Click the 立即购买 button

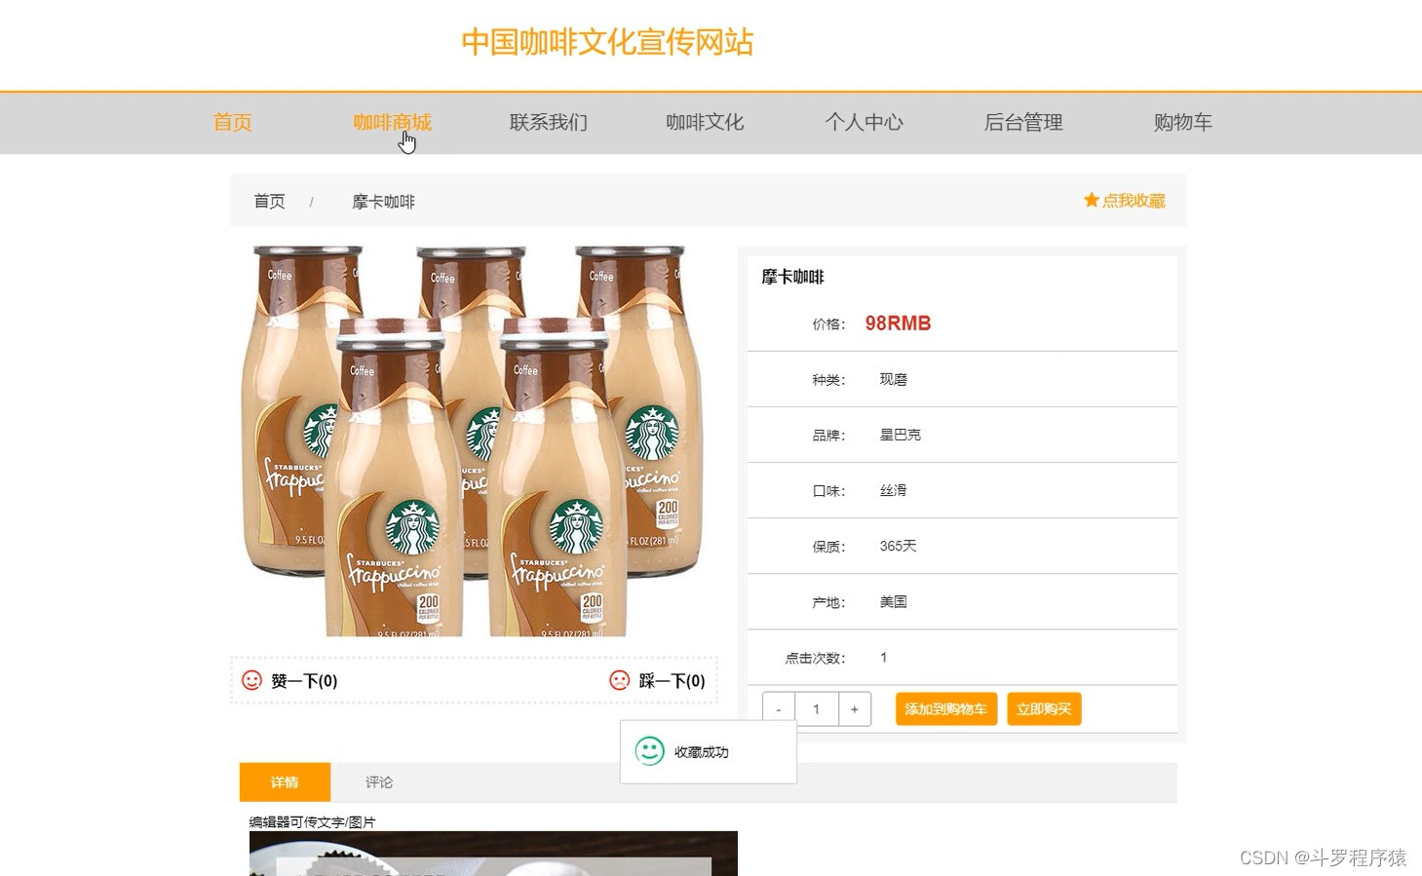click(x=1044, y=709)
